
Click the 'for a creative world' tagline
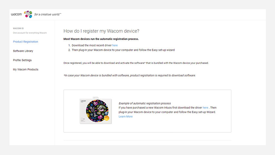pos(48,14)
